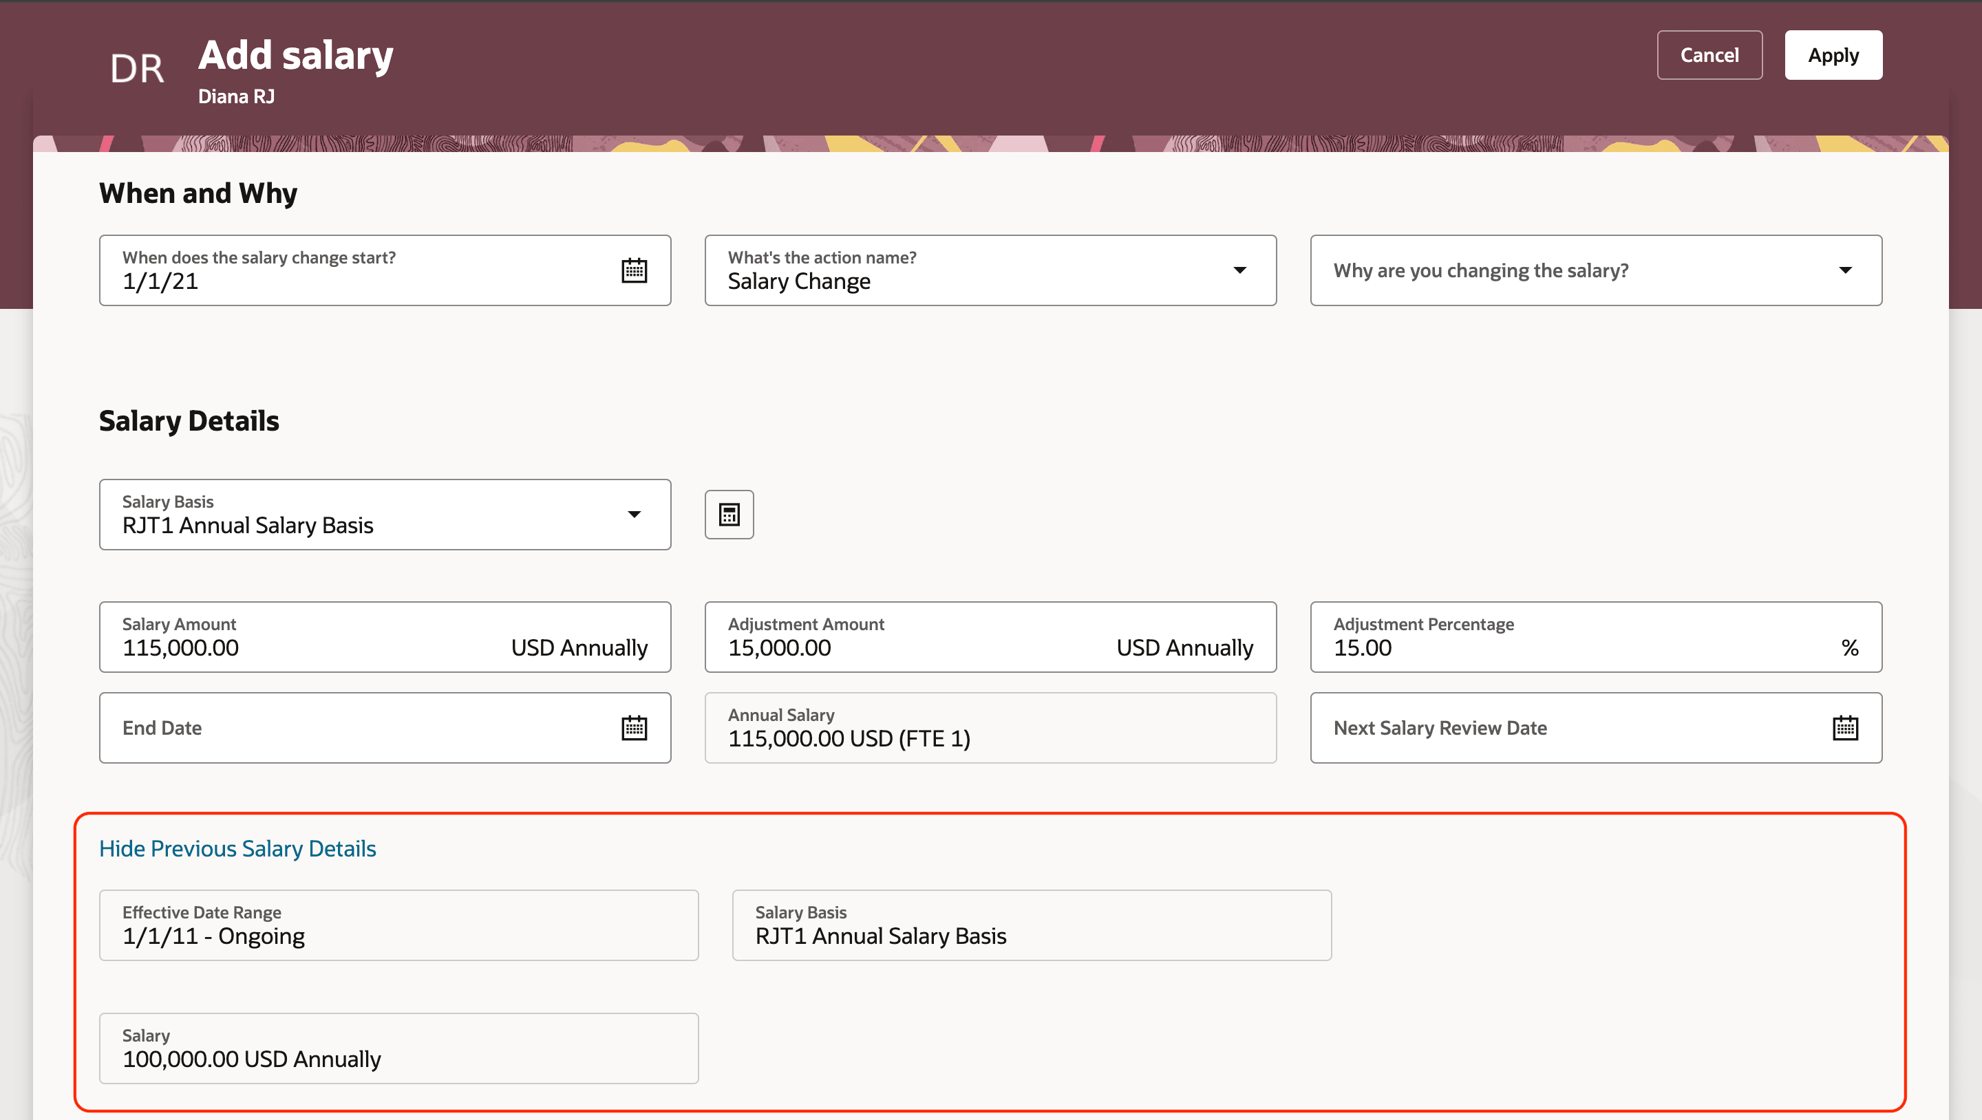Hide Previous Salary Details
The image size is (1982, 1120).
237,848
